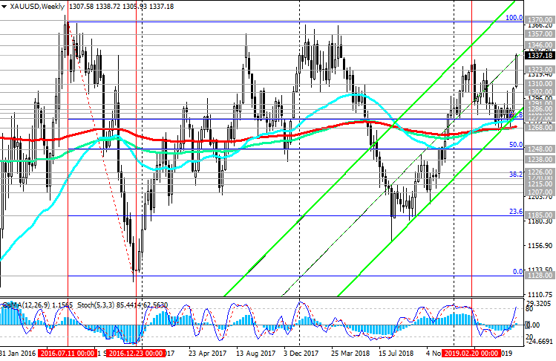
Task: Click the XAUUSD chart dropdown triangle
Action: (x=4, y=7)
